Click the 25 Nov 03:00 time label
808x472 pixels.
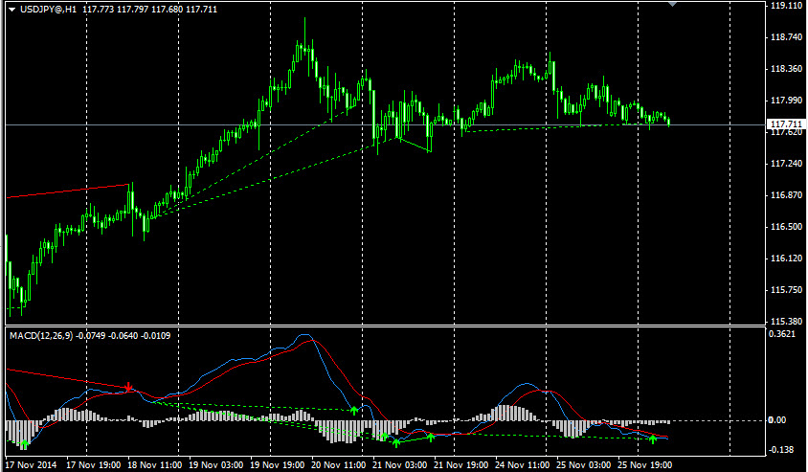(x=584, y=464)
